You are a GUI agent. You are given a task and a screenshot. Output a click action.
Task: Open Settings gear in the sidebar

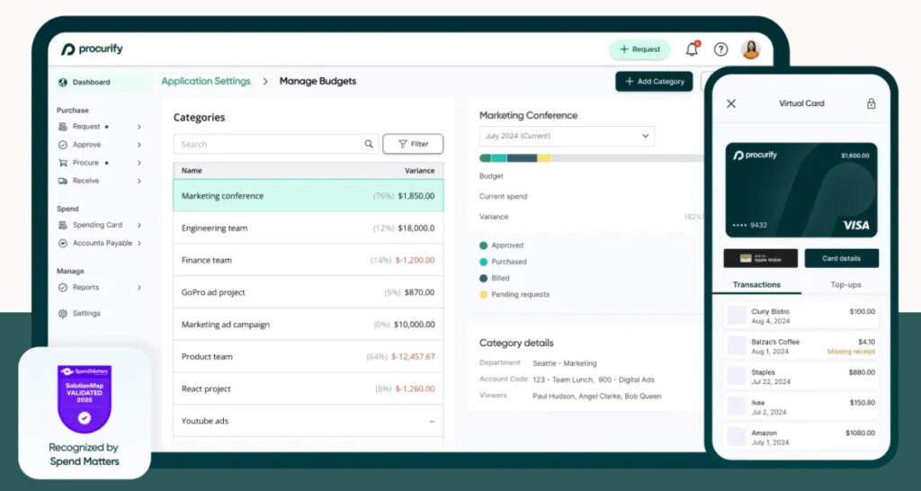[63, 314]
